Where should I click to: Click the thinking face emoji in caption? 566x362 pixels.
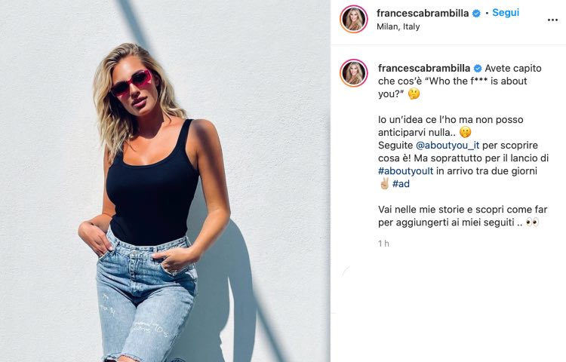coord(414,94)
